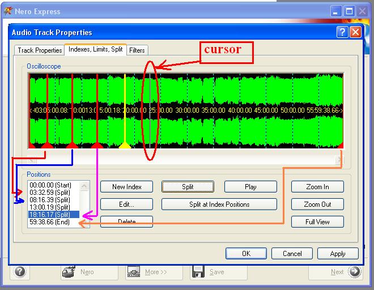Click the New Index button
The image size is (374, 290).
pyautogui.click(x=127, y=187)
